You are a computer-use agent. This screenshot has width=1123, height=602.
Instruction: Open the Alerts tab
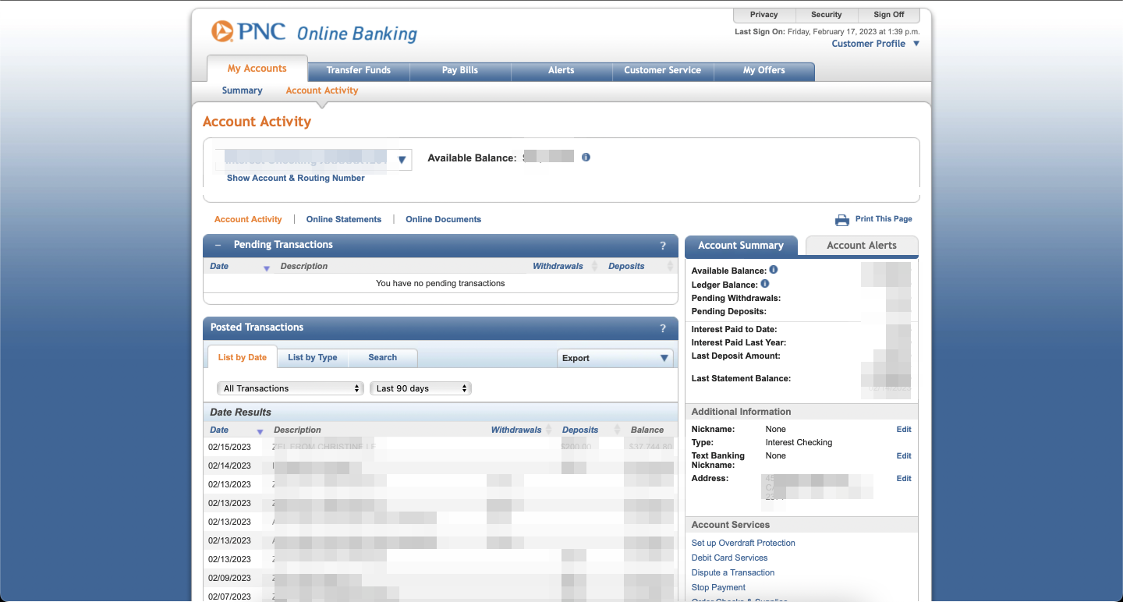(x=561, y=70)
